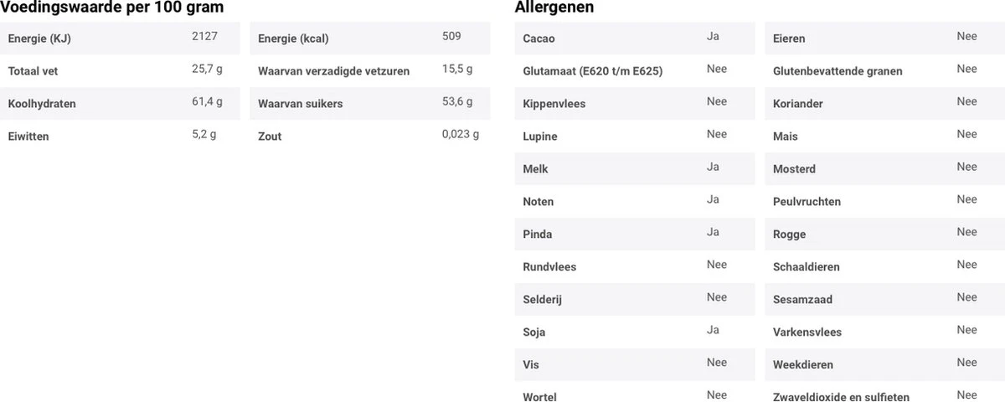Image resolution: width=1005 pixels, height=402 pixels.
Task: Click the Energie (kcal) value 509
Action: coord(451,37)
